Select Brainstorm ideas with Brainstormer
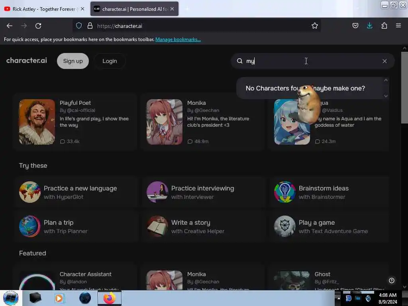Viewport: 408px width, 306px height. pos(330,192)
